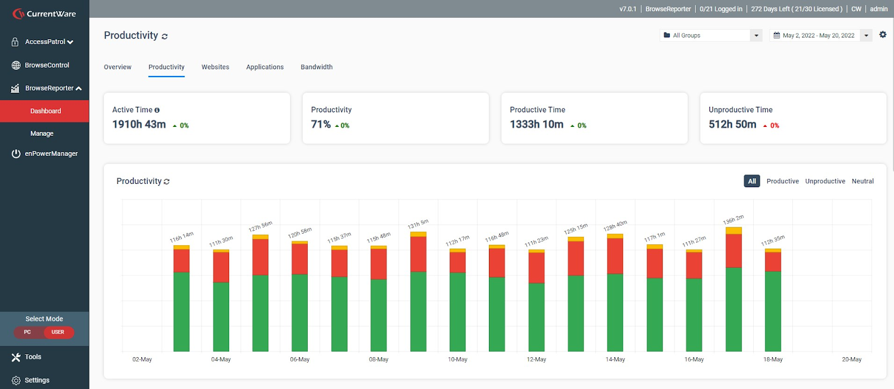Click Unproductive Time 512h 50m value

(733, 125)
